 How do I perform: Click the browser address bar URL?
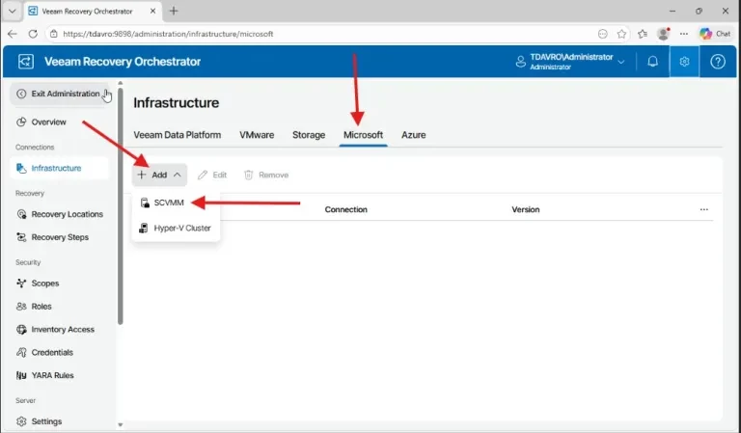[168, 34]
